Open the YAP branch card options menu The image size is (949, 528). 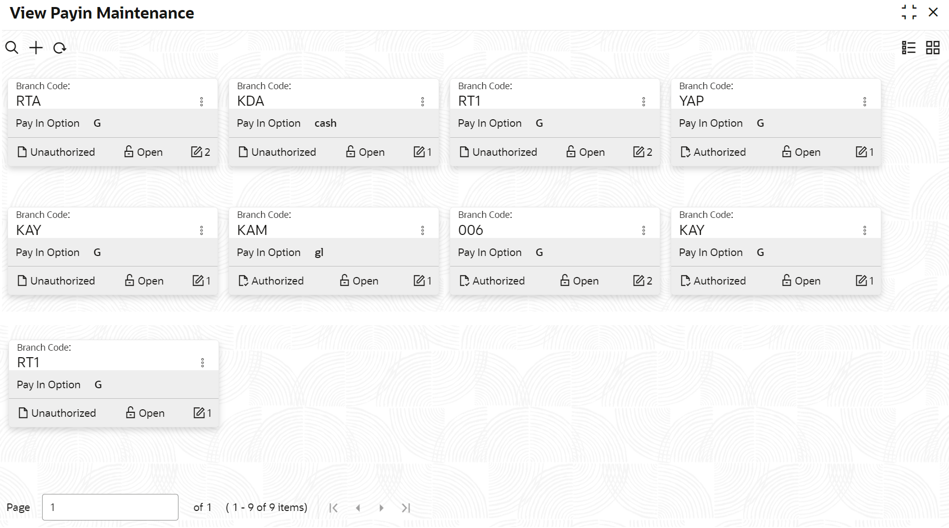click(x=865, y=102)
